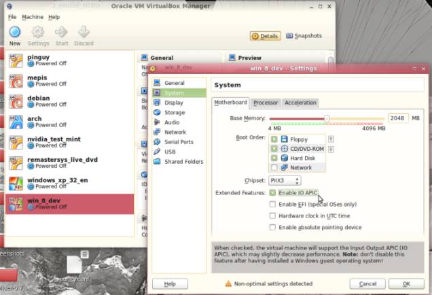Viewport: 432px width, 295px height.
Task: Move selected boot device down arrow
Action: (331, 149)
